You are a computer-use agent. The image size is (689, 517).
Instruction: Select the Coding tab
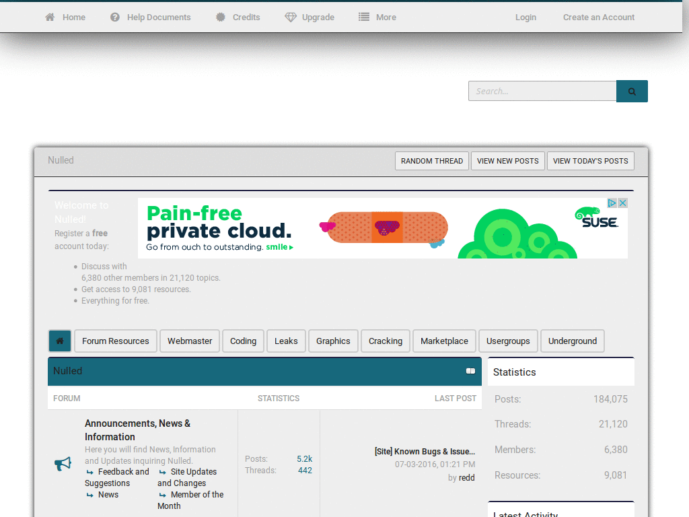click(x=243, y=341)
